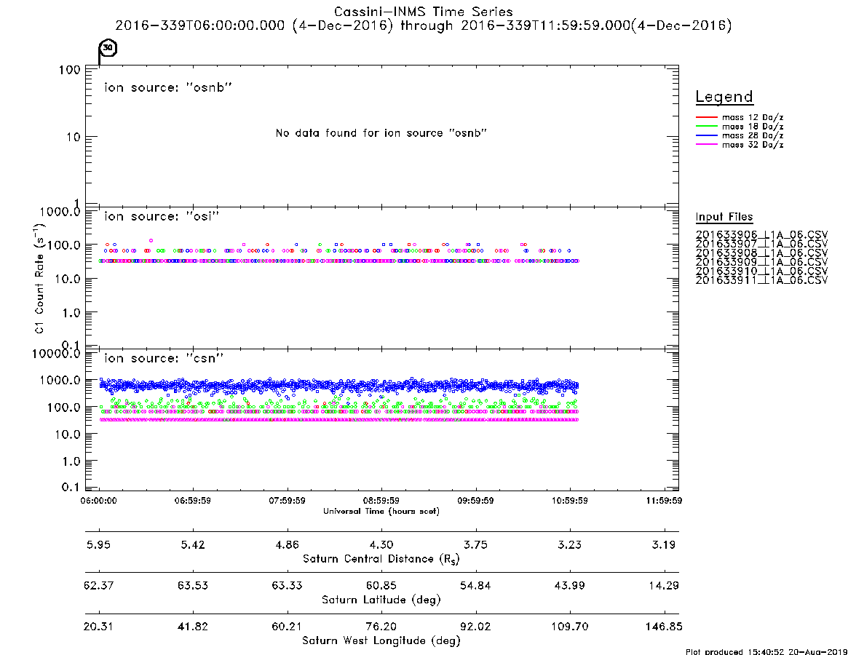This screenshot has height=655, width=848.
Task: Click the 'ion source: "osi"' panel label
Action: pos(162,216)
